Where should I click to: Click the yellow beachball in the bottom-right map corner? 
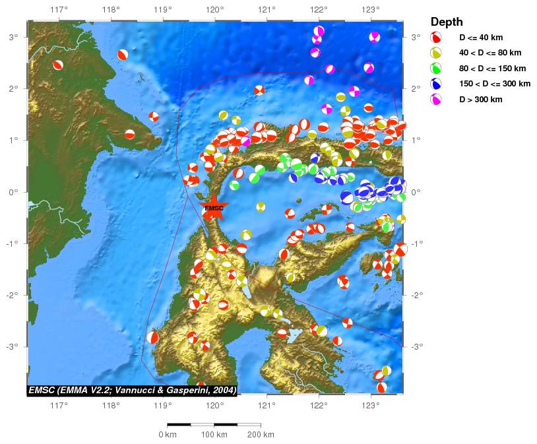[x=386, y=371]
